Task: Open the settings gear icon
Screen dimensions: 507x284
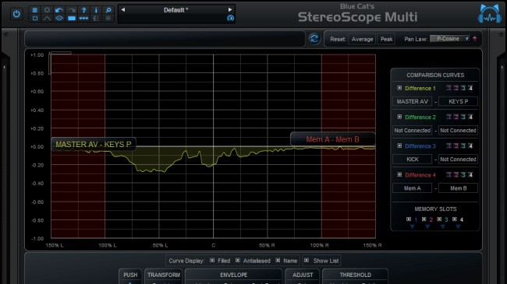Action: [48, 10]
